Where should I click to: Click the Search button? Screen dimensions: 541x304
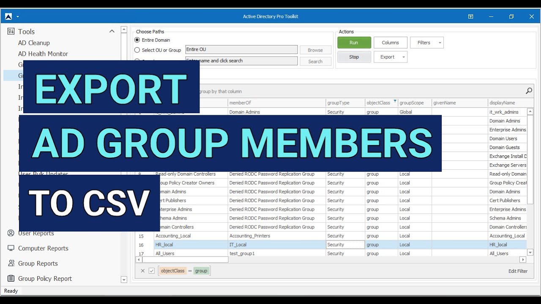pos(315,61)
